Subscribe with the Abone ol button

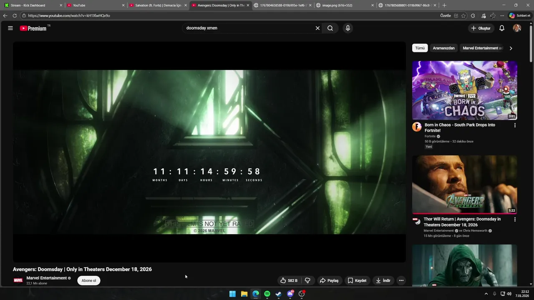(x=89, y=280)
